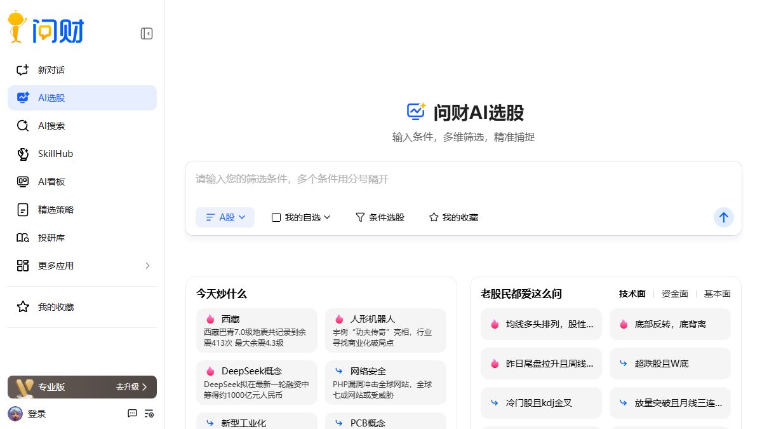Click 去升级 upgrade button
Viewport: 762px width, 429px height.
coord(131,386)
